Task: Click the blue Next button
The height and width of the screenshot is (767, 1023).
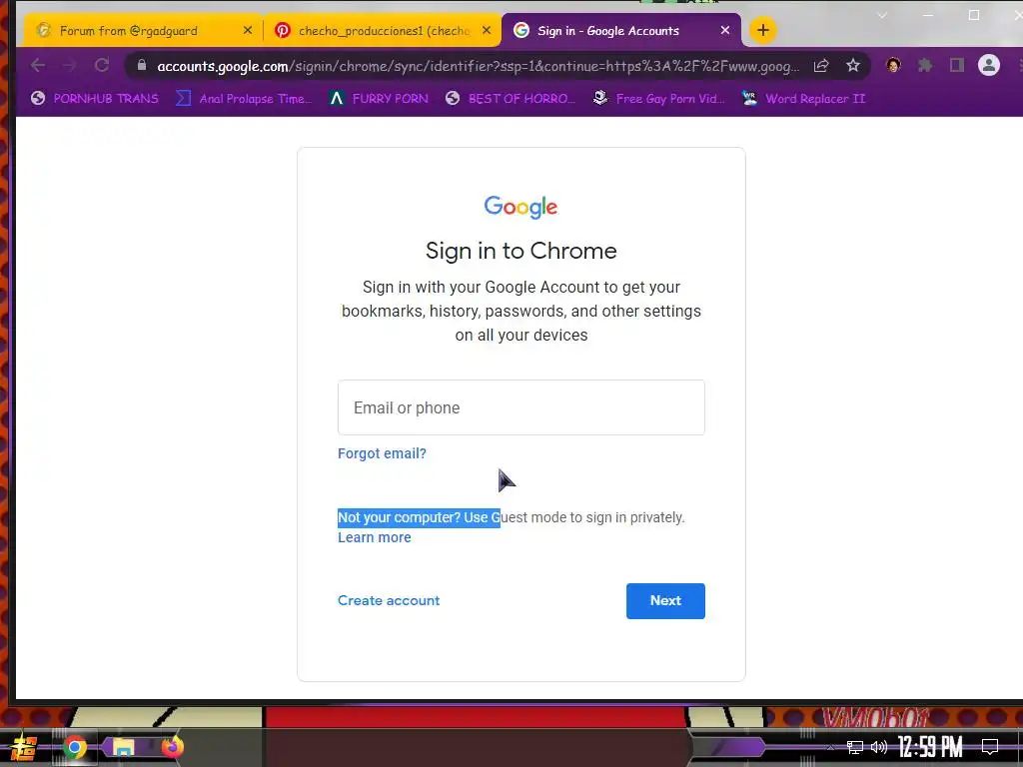Action: [665, 600]
